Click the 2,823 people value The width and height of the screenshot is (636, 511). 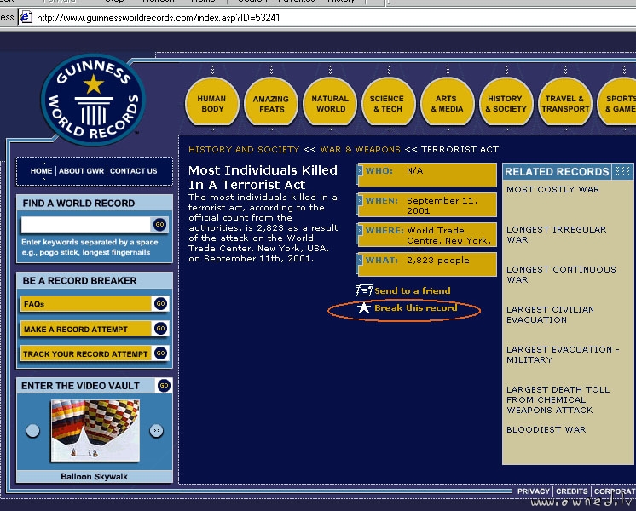point(438,260)
